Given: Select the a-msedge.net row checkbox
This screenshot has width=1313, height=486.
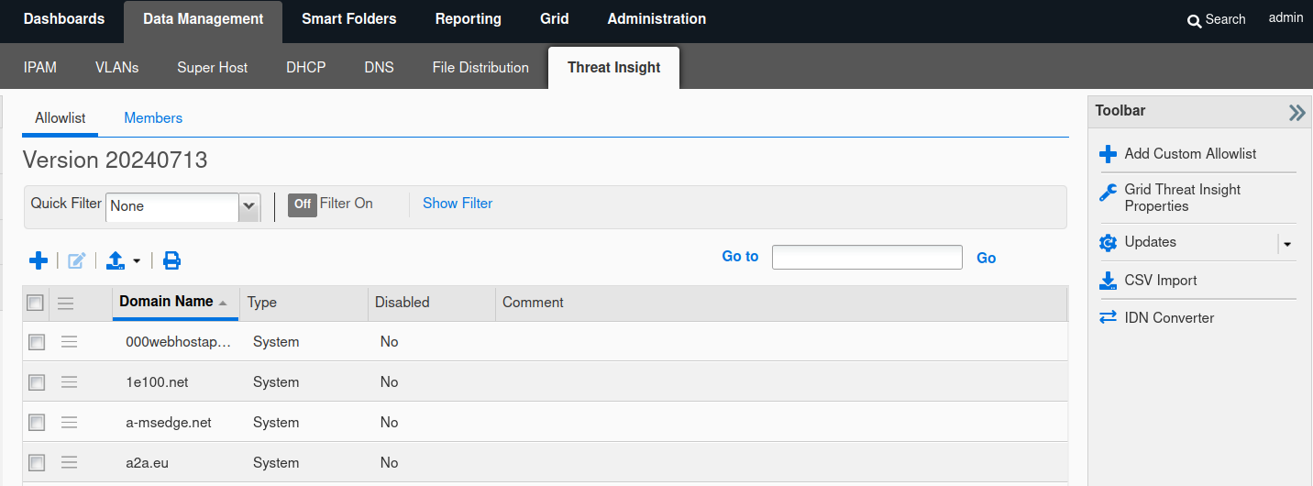Looking at the screenshot, I should [x=37, y=423].
